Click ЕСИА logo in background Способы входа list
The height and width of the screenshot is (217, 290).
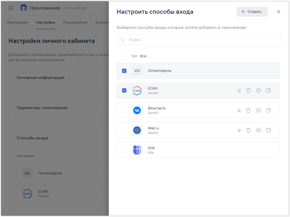point(27,194)
